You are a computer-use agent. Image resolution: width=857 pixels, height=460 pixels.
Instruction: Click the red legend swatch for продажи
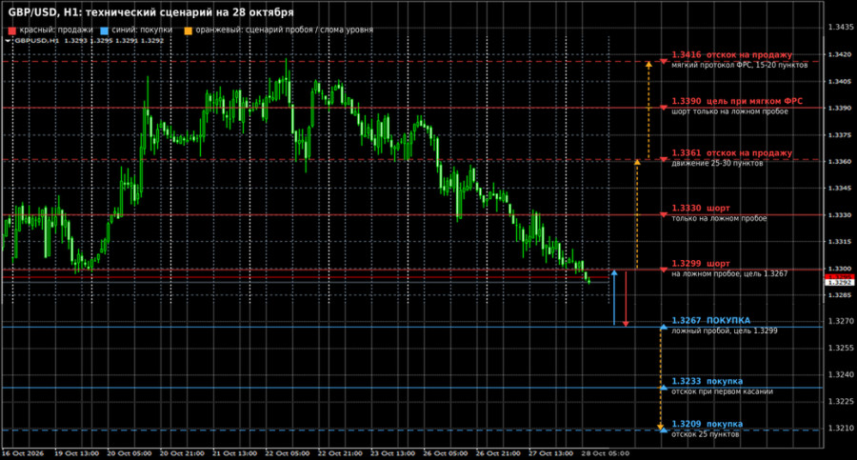[12, 30]
